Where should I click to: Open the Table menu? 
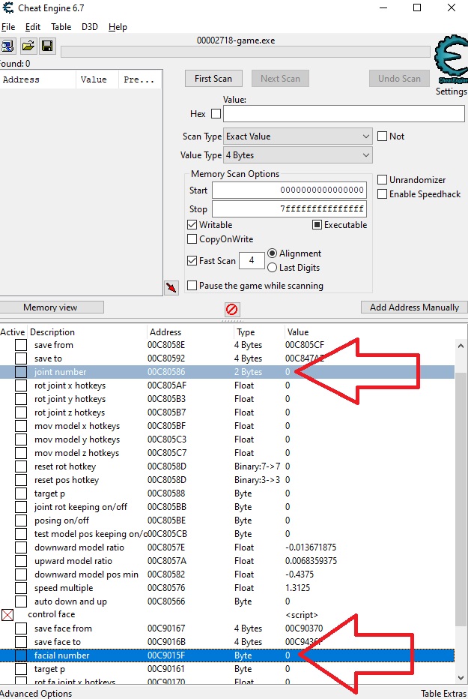pos(61,27)
